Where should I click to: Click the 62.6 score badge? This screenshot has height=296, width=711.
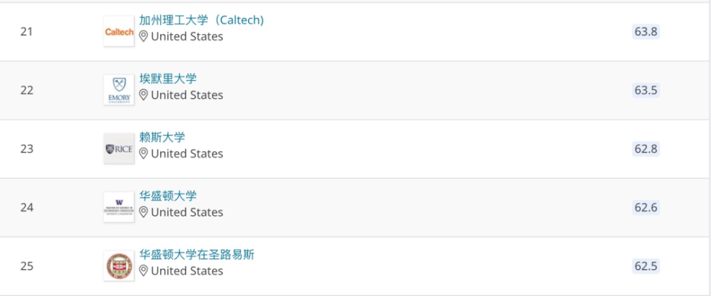[646, 207]
